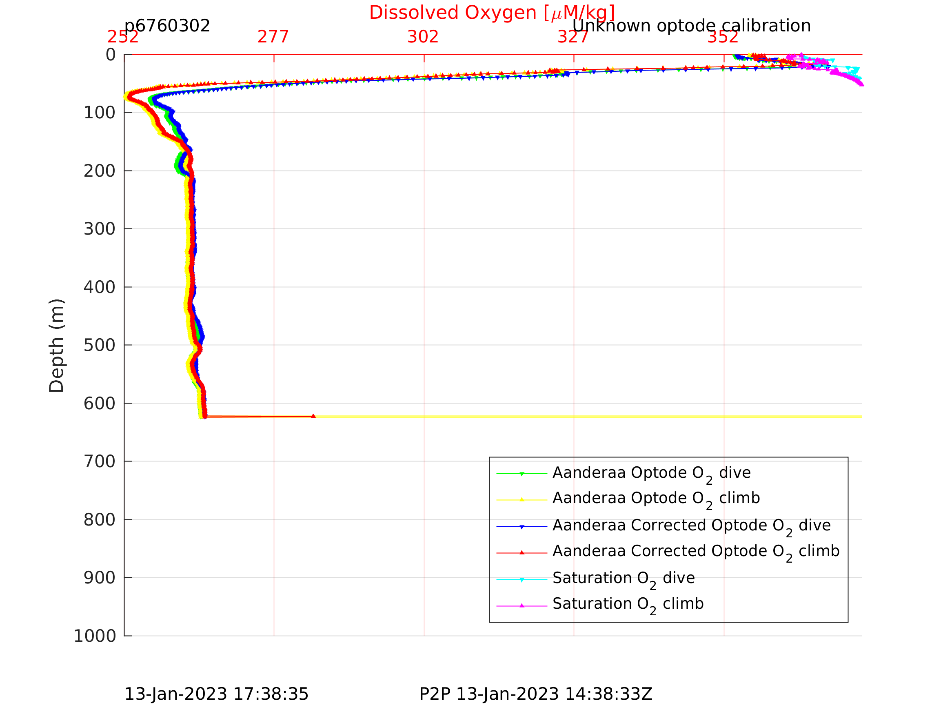The height and width of the screenshot is (714, 952).
Task: Click the cyan legend line marker sample
Action: [521, 580]
